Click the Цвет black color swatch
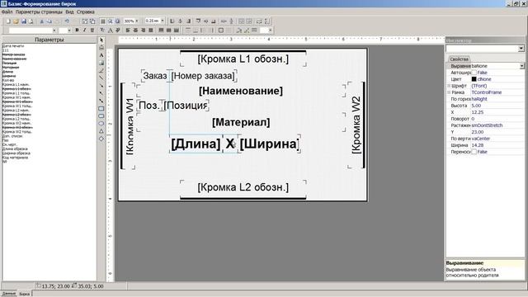This screenshot has height=297, width=528. point(474,79)
